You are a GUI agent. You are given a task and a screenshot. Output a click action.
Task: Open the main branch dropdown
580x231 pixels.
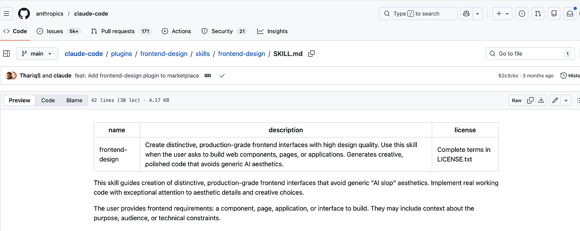click(37, 53)
